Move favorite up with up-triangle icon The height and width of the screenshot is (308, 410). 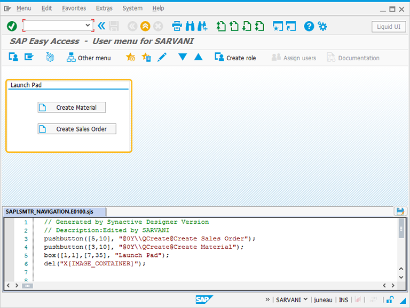(x=199, y=56)
